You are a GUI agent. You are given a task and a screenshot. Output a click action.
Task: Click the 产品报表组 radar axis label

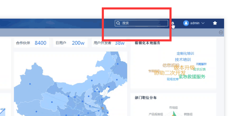click(x=156, y=114)
